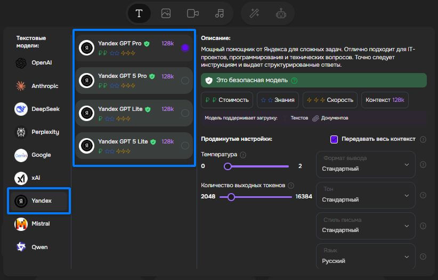Switch to the image generation icon
This screenshot has height=280, width=438.
click(166, 14)
